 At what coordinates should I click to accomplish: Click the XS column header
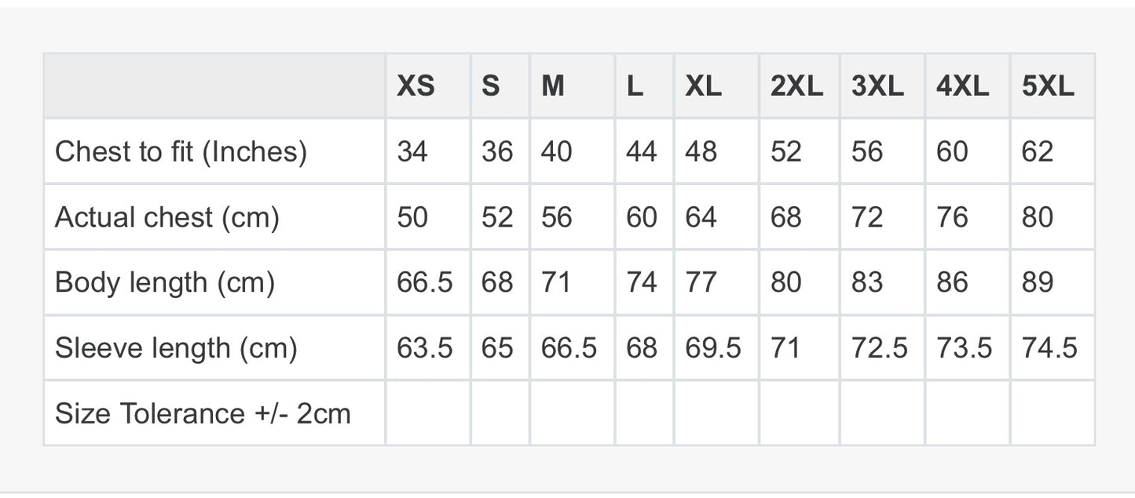pyautogui.click(x=416, y=86)
